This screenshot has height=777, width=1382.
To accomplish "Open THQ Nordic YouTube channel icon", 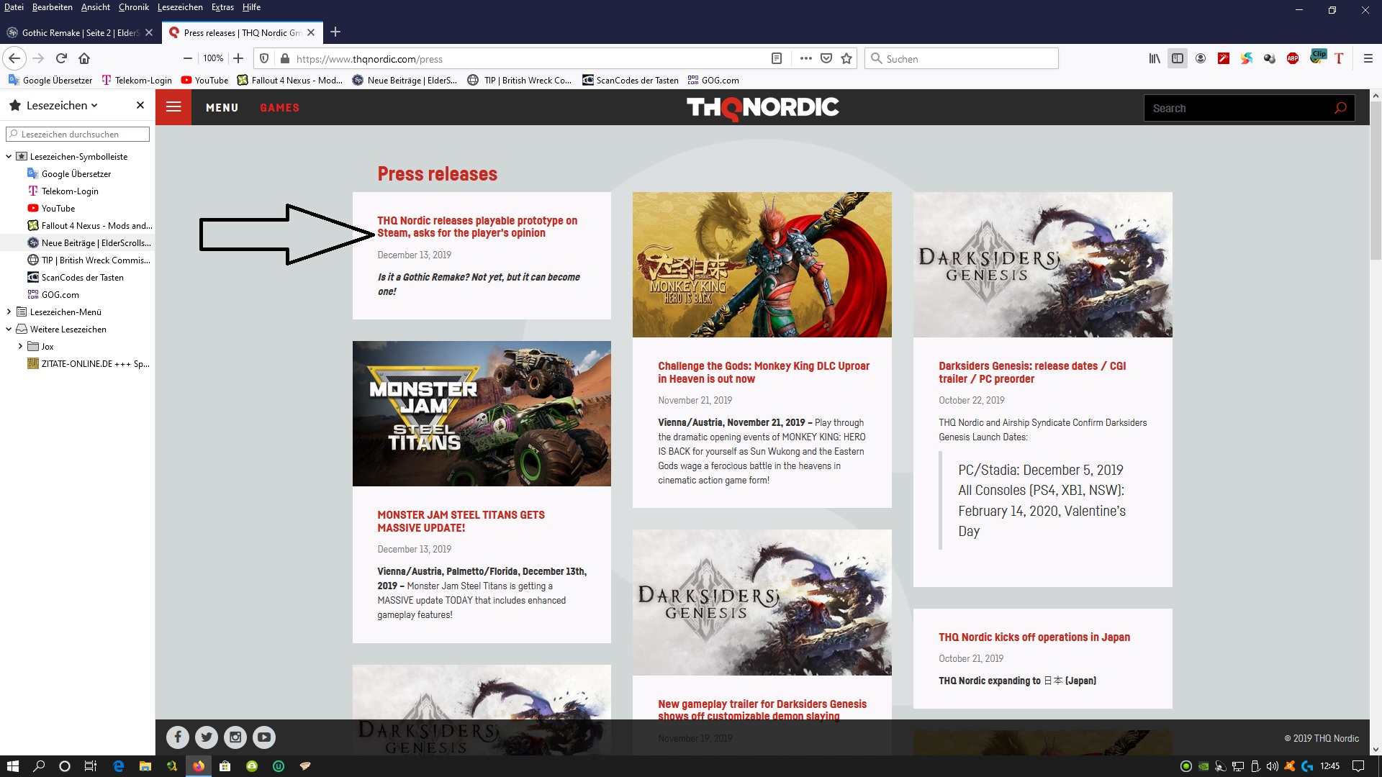I will pos(264,737).
